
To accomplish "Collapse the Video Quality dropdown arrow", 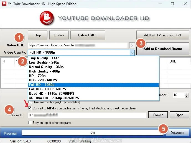I will tap(132, 52).
